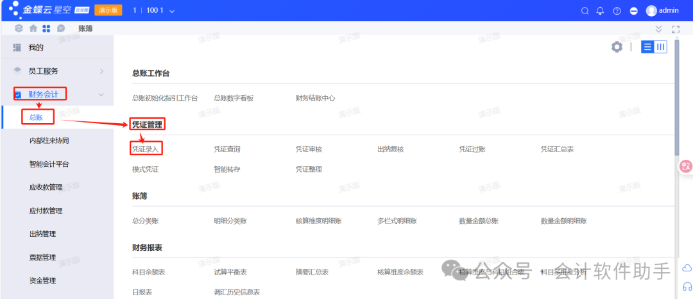The height and width of the screenshot is (299, 693).
Task: Open settings gear above the menu list
Action: coord(617,47)
